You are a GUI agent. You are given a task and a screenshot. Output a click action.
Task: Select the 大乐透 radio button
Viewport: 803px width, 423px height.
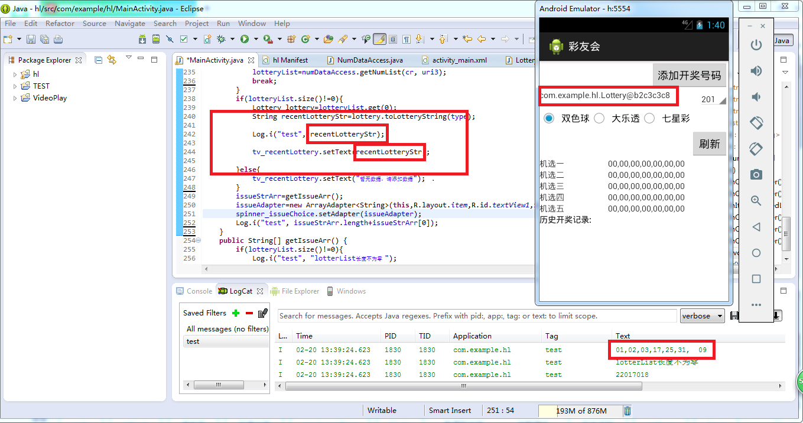tap(599, 118)
